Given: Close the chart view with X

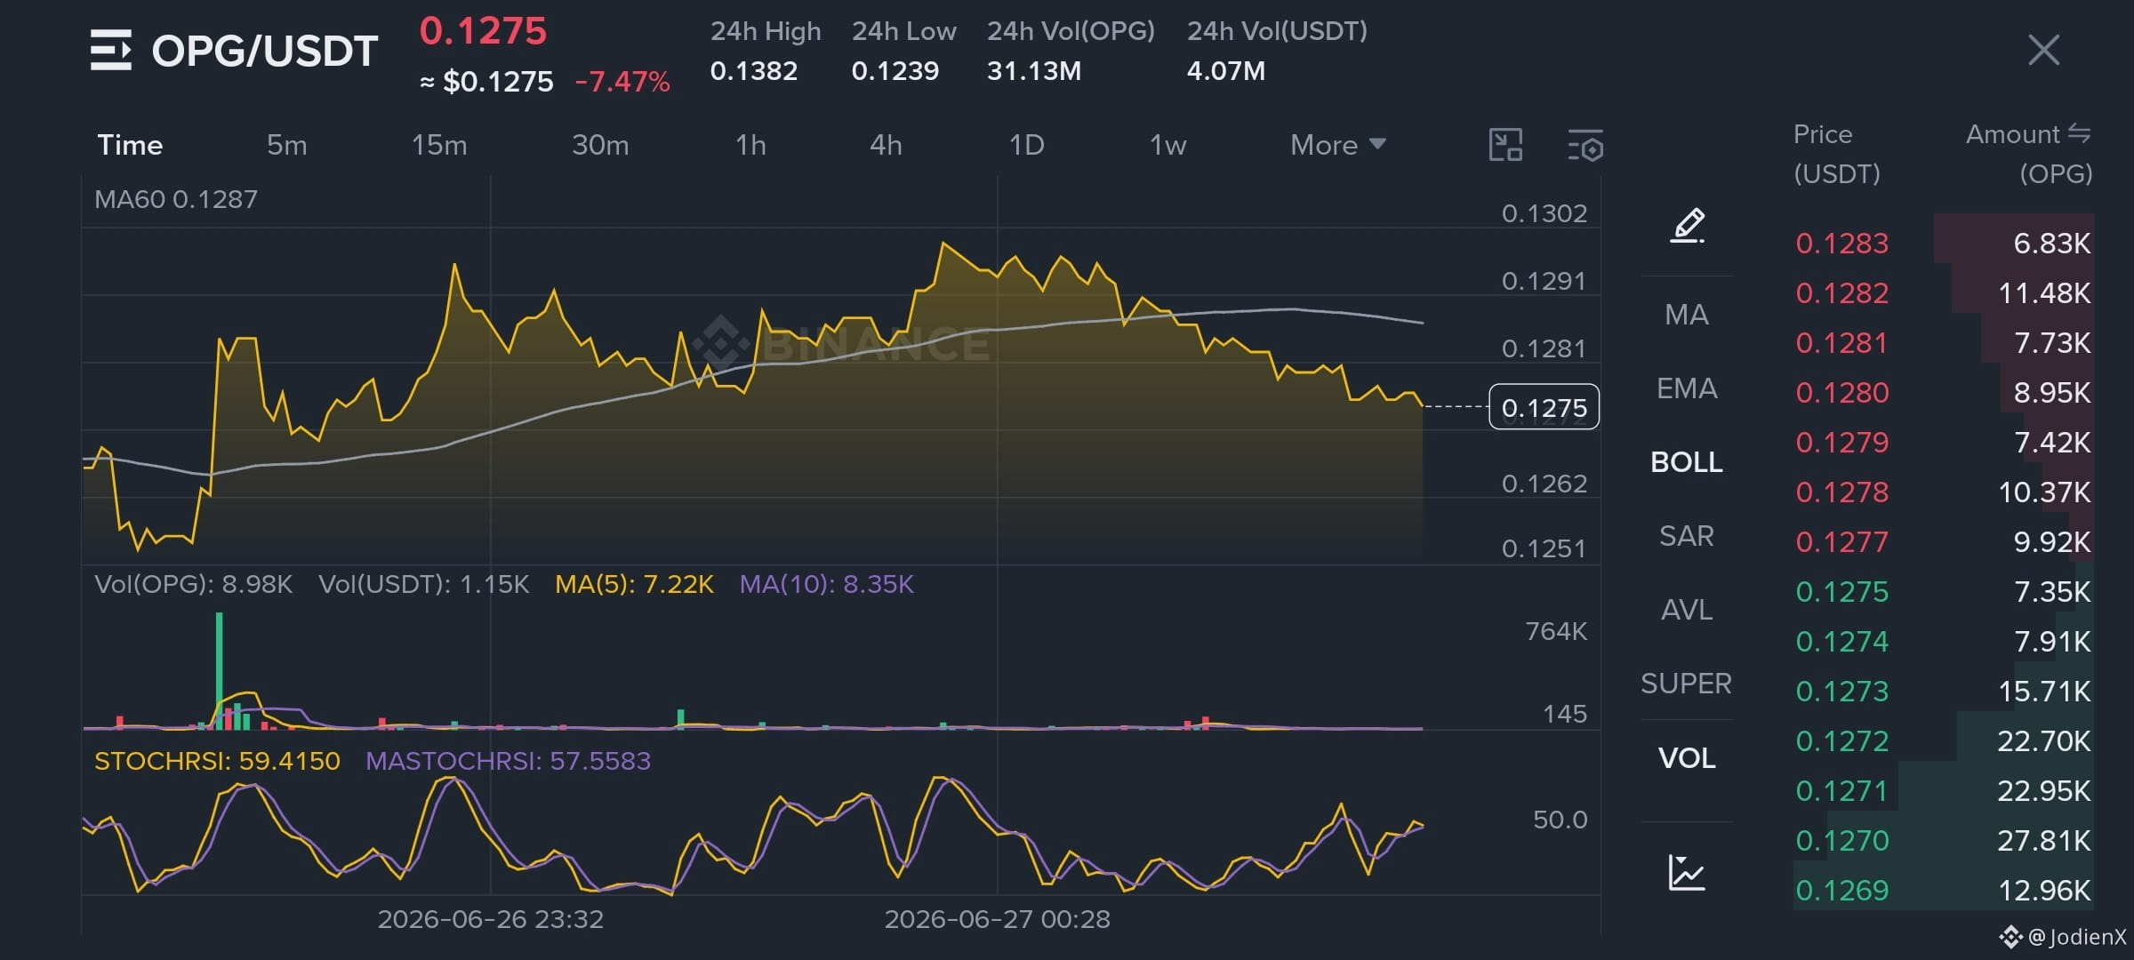Looking at the screenshot, I should tap(2043, 50).
